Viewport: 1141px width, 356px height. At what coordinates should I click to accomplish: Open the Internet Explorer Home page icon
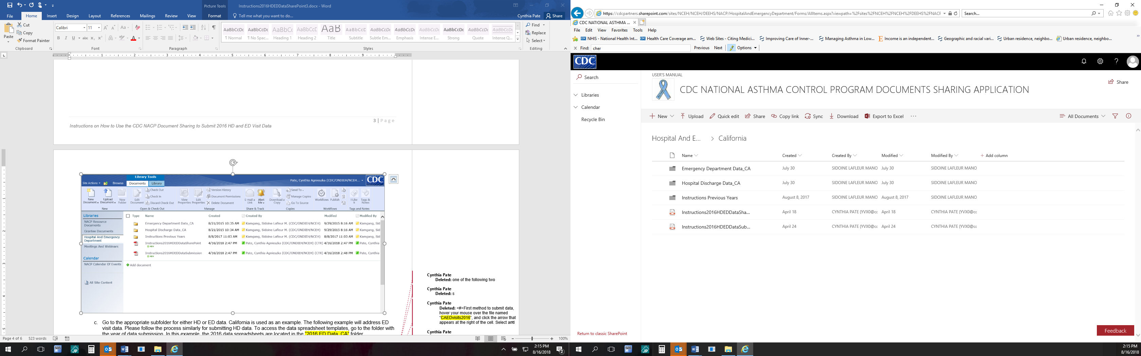click(1110, 13)
